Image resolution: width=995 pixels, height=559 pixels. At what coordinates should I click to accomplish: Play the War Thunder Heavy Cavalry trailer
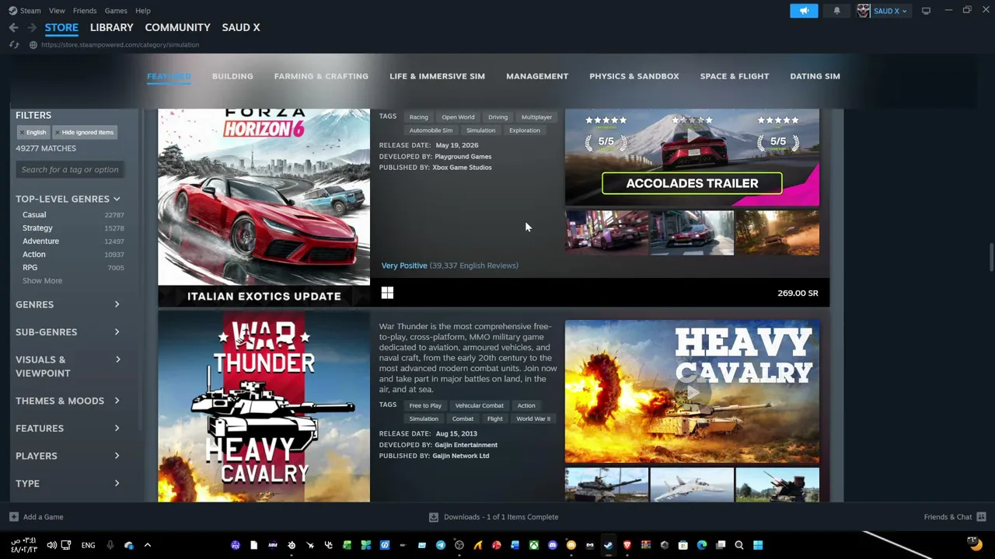pos(692,391)
